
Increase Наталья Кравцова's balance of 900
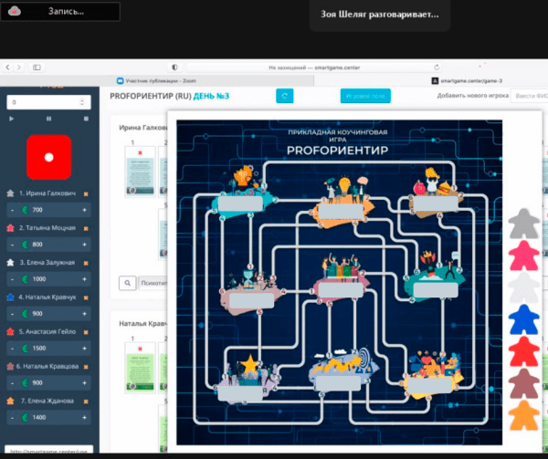click(84, 382)
